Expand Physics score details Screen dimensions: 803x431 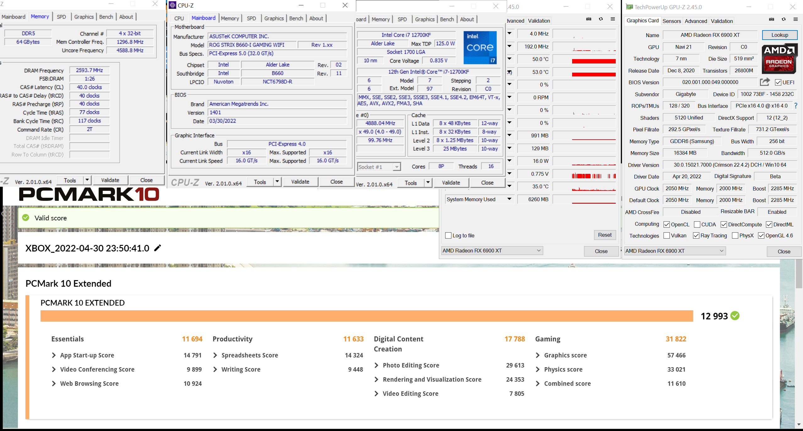tap(538, 369)
